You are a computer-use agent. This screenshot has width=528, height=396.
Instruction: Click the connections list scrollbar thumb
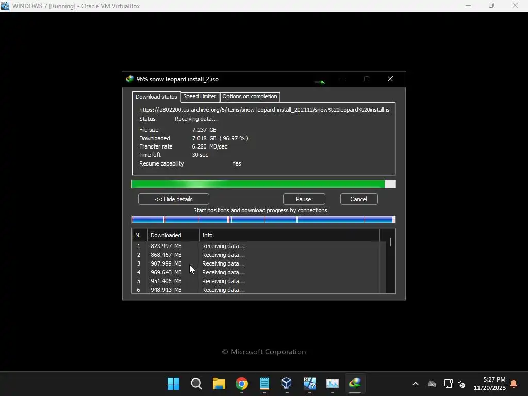coord(391,242)
